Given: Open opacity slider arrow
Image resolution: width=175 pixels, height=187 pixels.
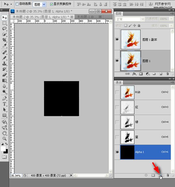Looking at the screenshot, I should click(x=171, y=19).
